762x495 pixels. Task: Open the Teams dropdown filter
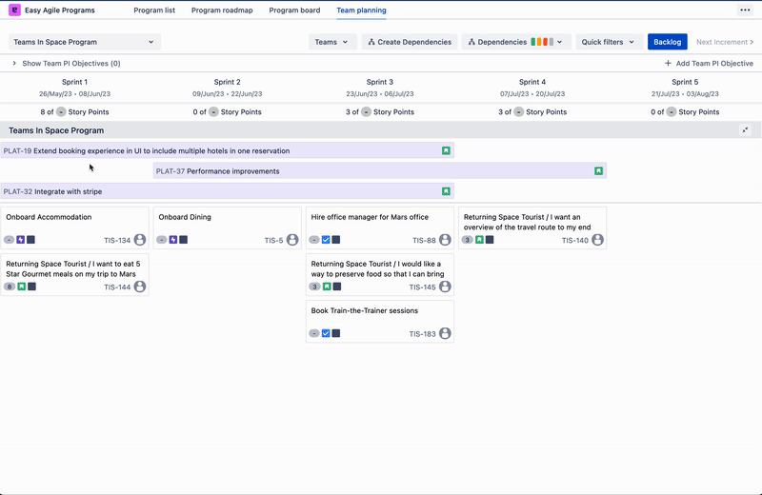tap(332, 42)
